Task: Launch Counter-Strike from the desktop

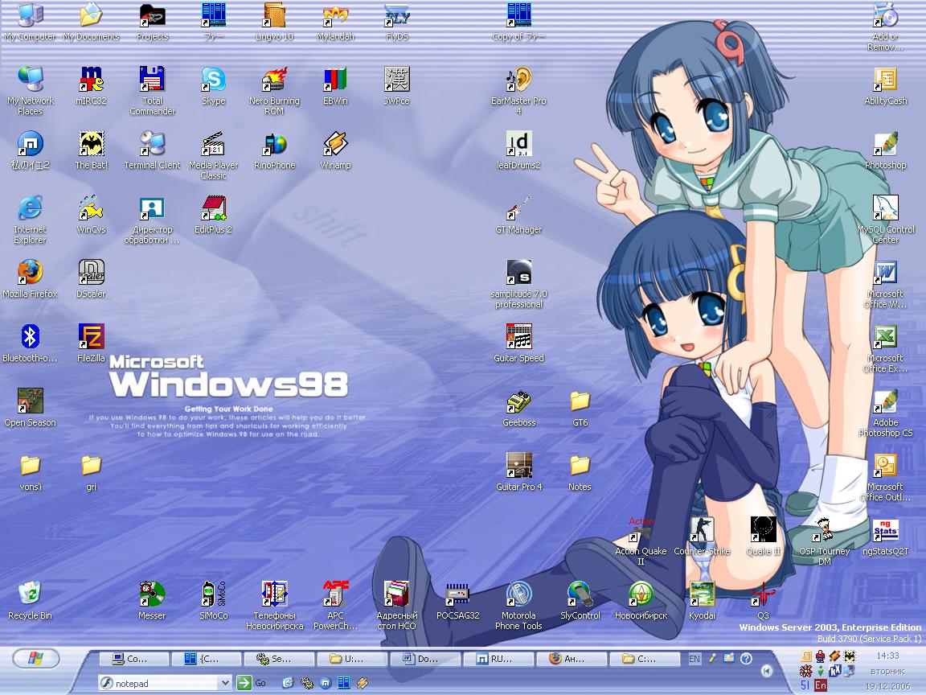Action: [702, 531]
